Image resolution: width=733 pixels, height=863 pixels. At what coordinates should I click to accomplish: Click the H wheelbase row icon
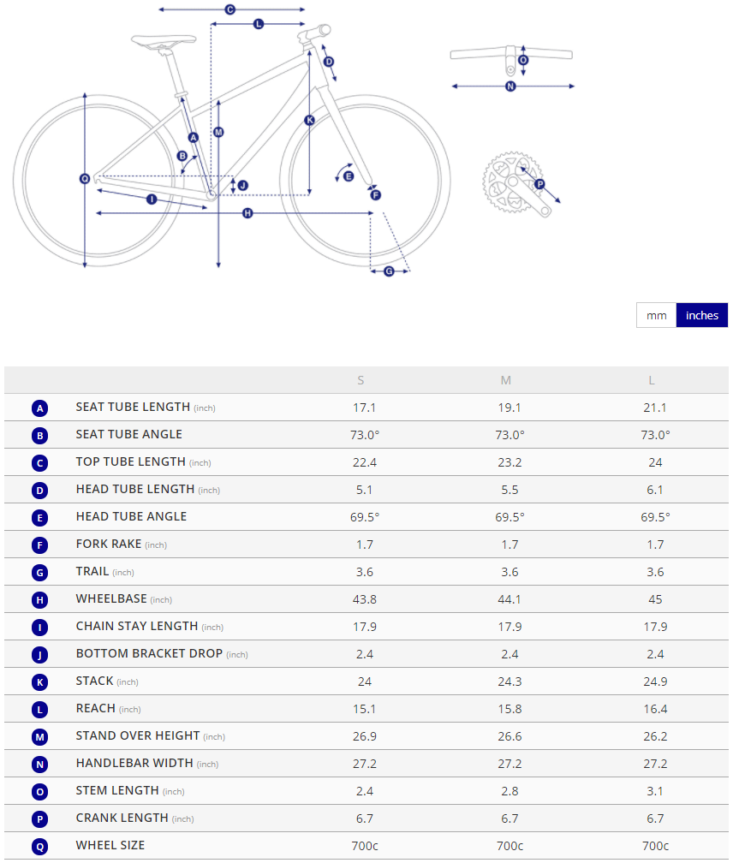(x=40, y=600)
